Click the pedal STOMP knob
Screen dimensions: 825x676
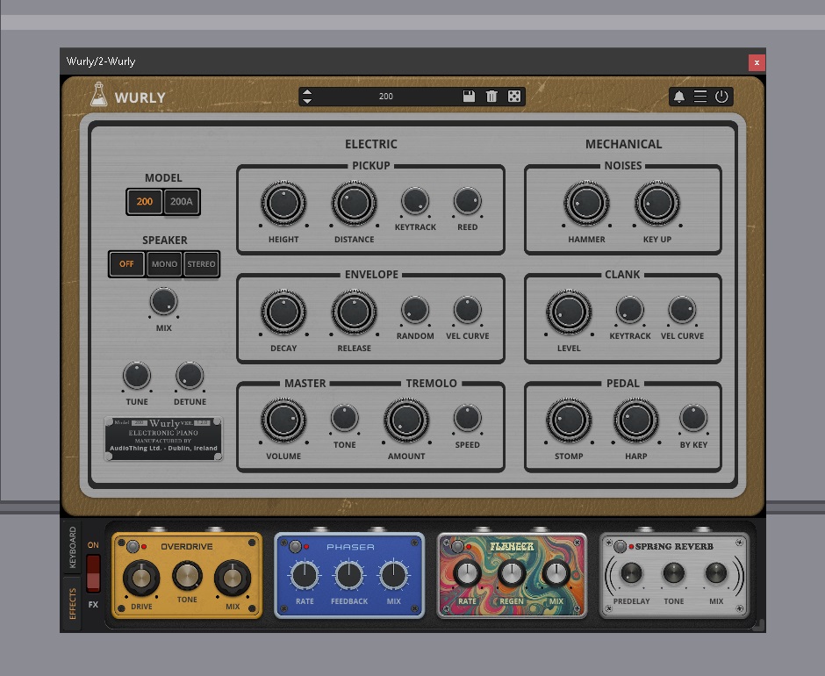pos(569,421)
